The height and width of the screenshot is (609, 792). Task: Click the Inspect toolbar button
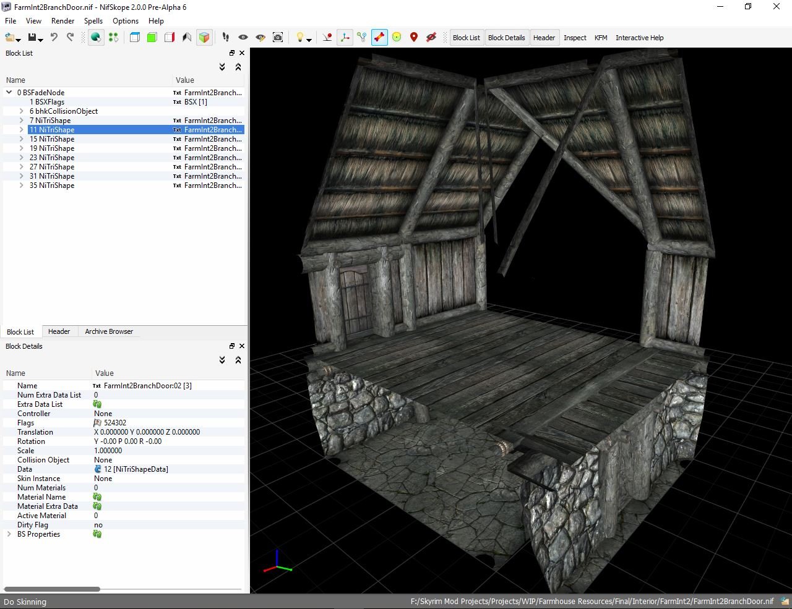tap(575, 38)
